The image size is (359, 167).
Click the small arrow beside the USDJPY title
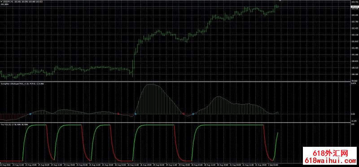pos(1,2)
